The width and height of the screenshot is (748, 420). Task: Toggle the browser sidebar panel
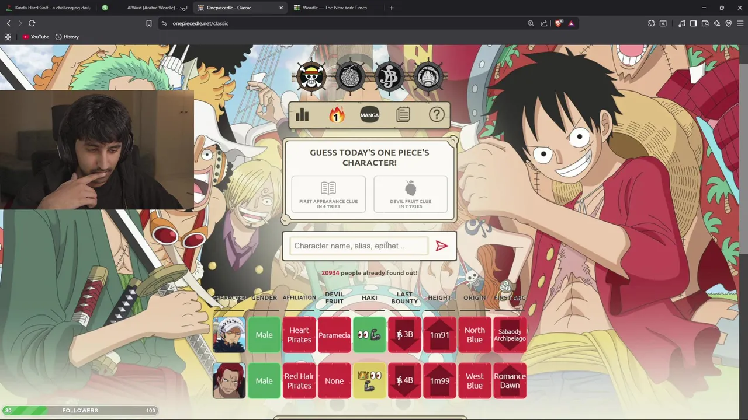[x=693, y=23]
